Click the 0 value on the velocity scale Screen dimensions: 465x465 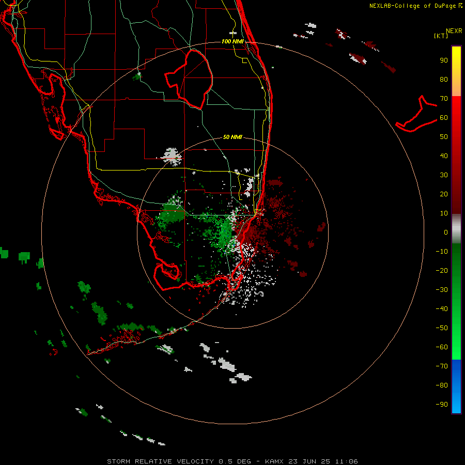click(x=446, y=232)
